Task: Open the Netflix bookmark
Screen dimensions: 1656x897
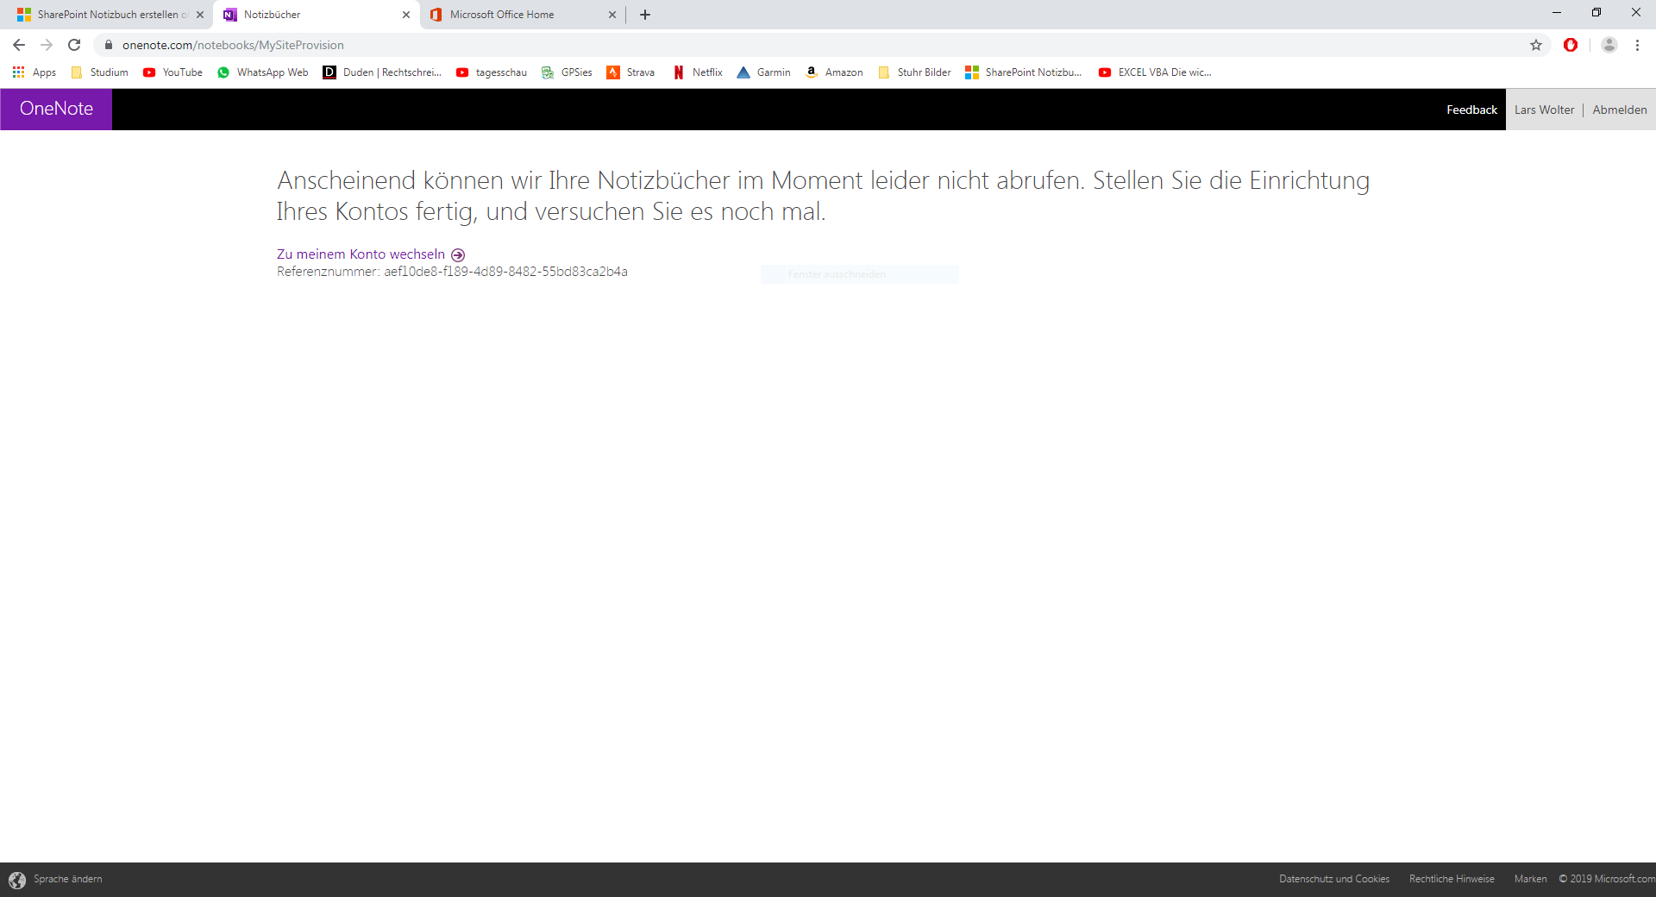Action: point(698,72)
